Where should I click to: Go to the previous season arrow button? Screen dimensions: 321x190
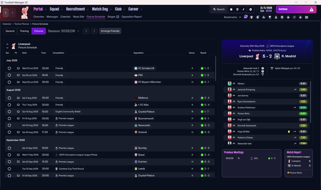86,31
